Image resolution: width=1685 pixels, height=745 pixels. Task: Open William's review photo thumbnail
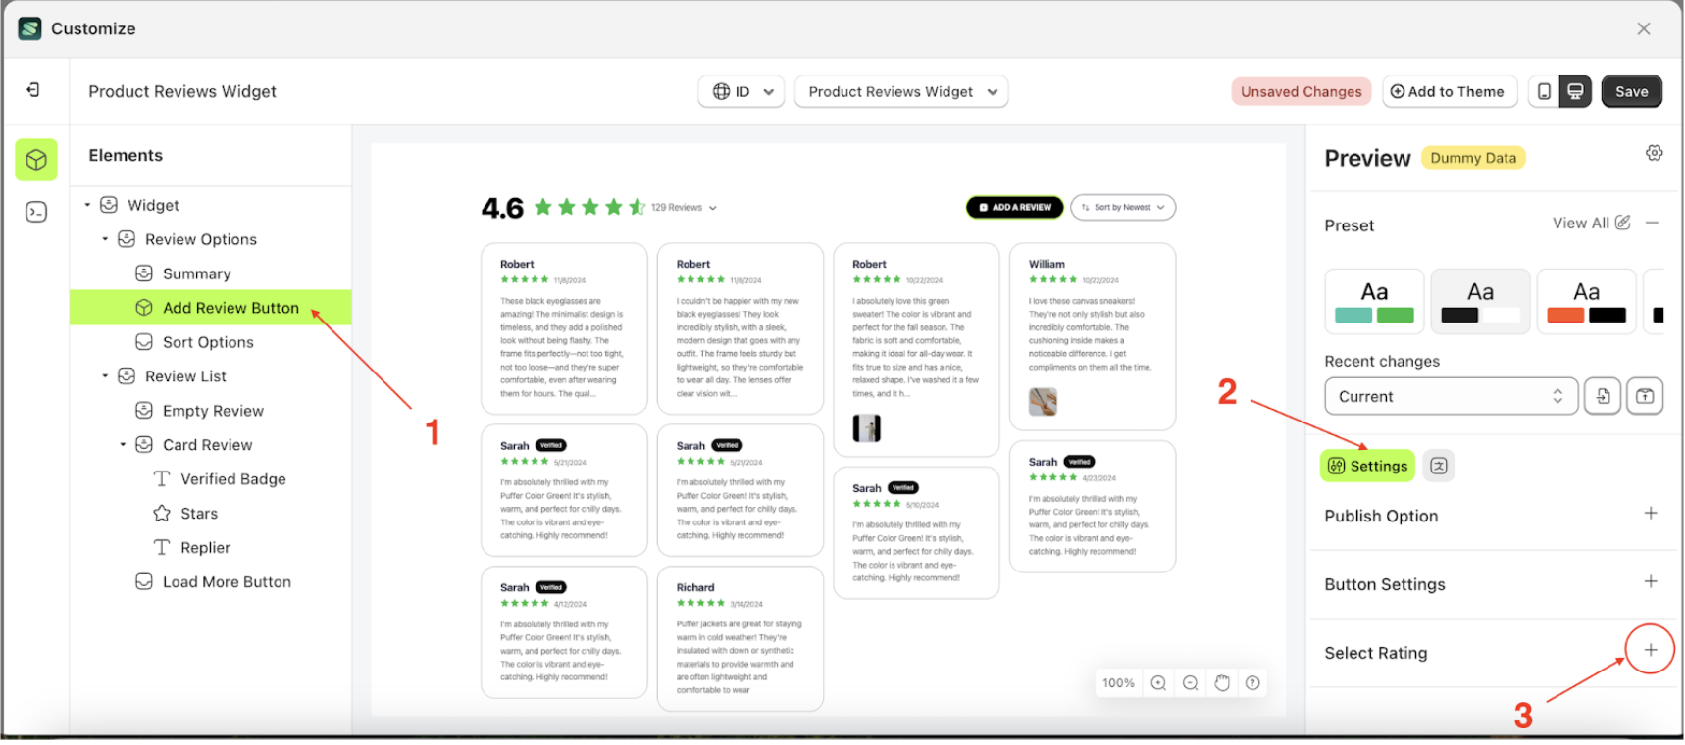pyautogui.click(x=1043, y=401)
